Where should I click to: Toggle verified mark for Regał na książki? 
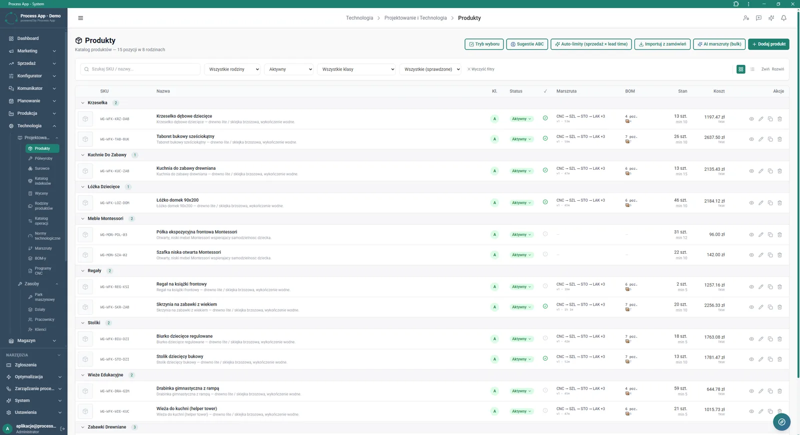pos(545,286)
